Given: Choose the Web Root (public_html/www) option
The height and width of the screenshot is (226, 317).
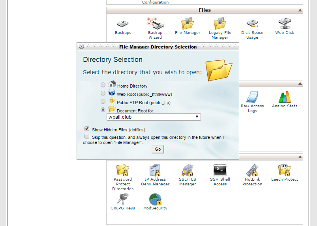Looking at the screenshot, I should pos(103,93).
